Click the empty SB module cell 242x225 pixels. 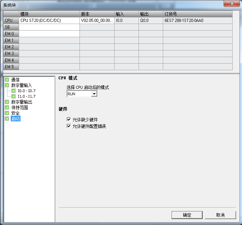(x=49, y=27)
